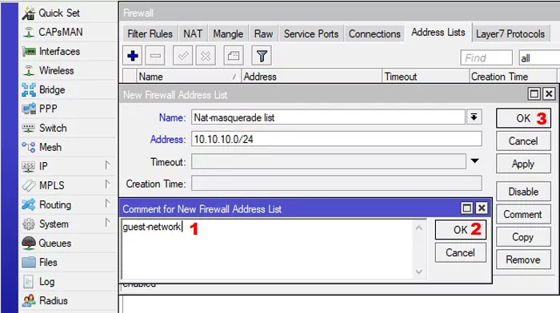Sort by the Timeout column header
Image resolution: width=560 pixels, height=313 pixels.
pos(426,77)
